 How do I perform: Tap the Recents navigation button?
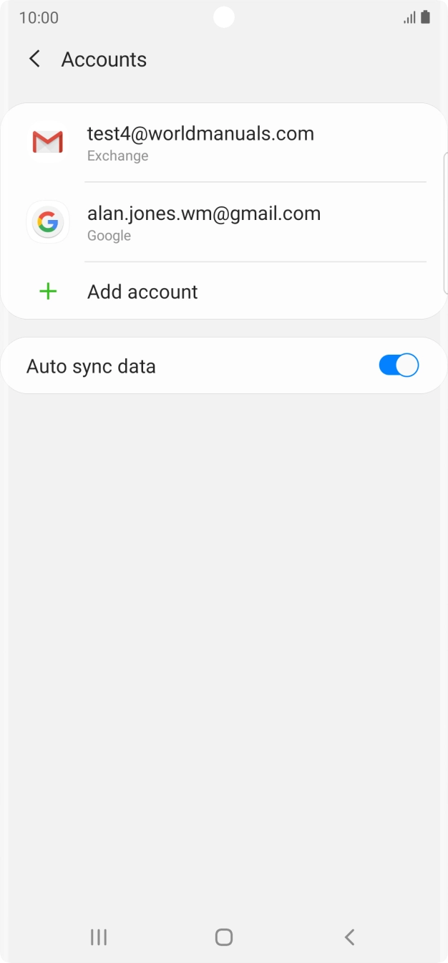point(98,936)
